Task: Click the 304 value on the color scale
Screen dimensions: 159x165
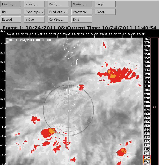Action: [147, 90]
